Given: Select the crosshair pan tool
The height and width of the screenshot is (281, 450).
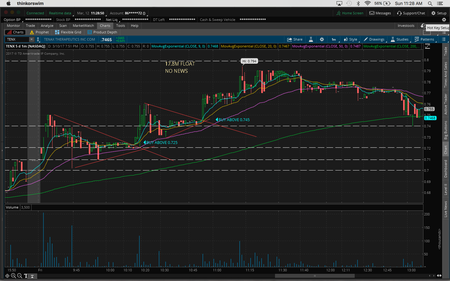Looking at the screenshot, I should point(7,276).
